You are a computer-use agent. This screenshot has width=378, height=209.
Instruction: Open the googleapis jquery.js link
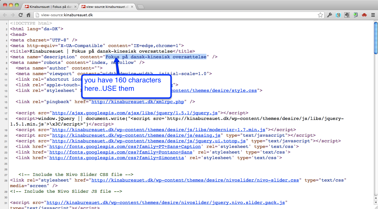[x=135, y=113]
